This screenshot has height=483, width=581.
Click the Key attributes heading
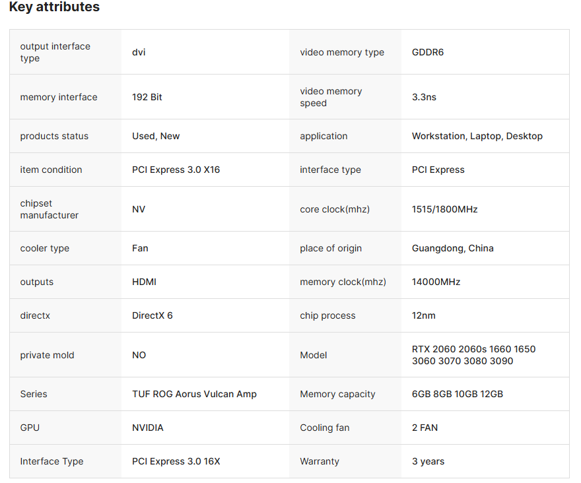(x=54, y=7)
